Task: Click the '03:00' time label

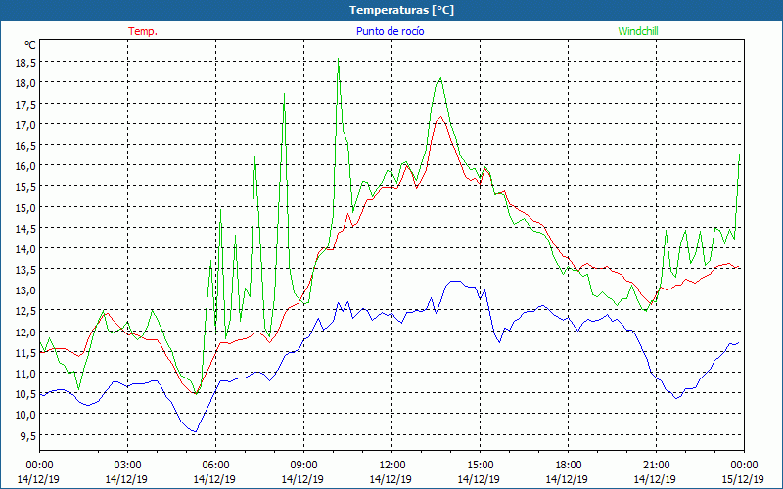Action: click(127, 466)
